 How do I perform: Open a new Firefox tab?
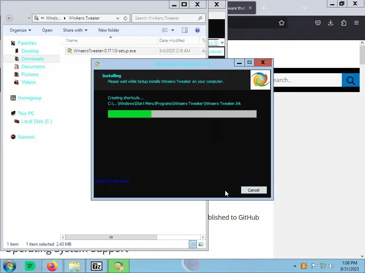263,8
